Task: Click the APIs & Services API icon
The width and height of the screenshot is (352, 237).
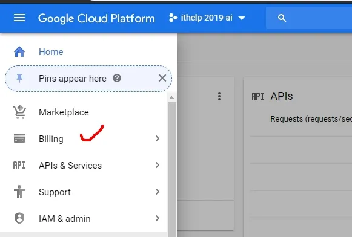Action: [19, 165]
